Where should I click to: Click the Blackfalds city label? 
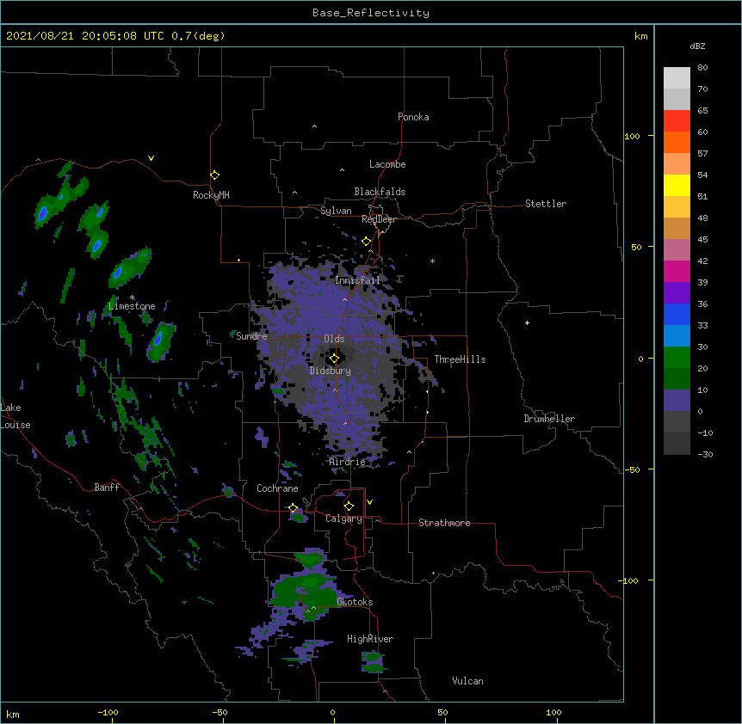click(380, 192)
